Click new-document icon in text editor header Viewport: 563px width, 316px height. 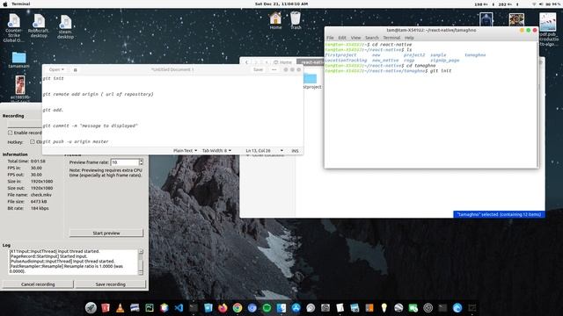click(76, 70)
